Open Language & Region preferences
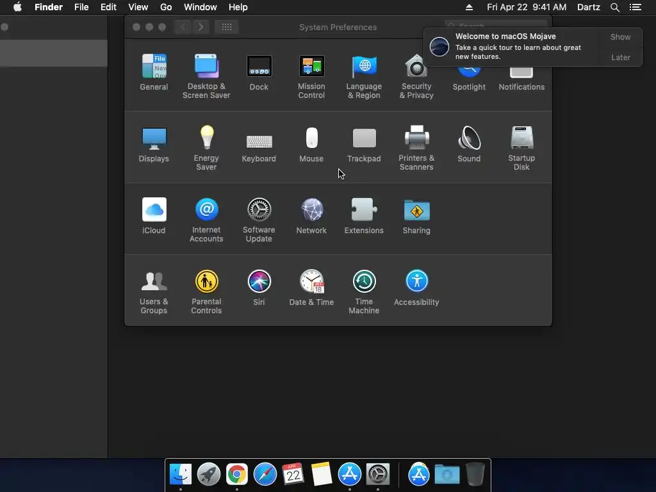656x492 pixels. click(x=364, y=76)
